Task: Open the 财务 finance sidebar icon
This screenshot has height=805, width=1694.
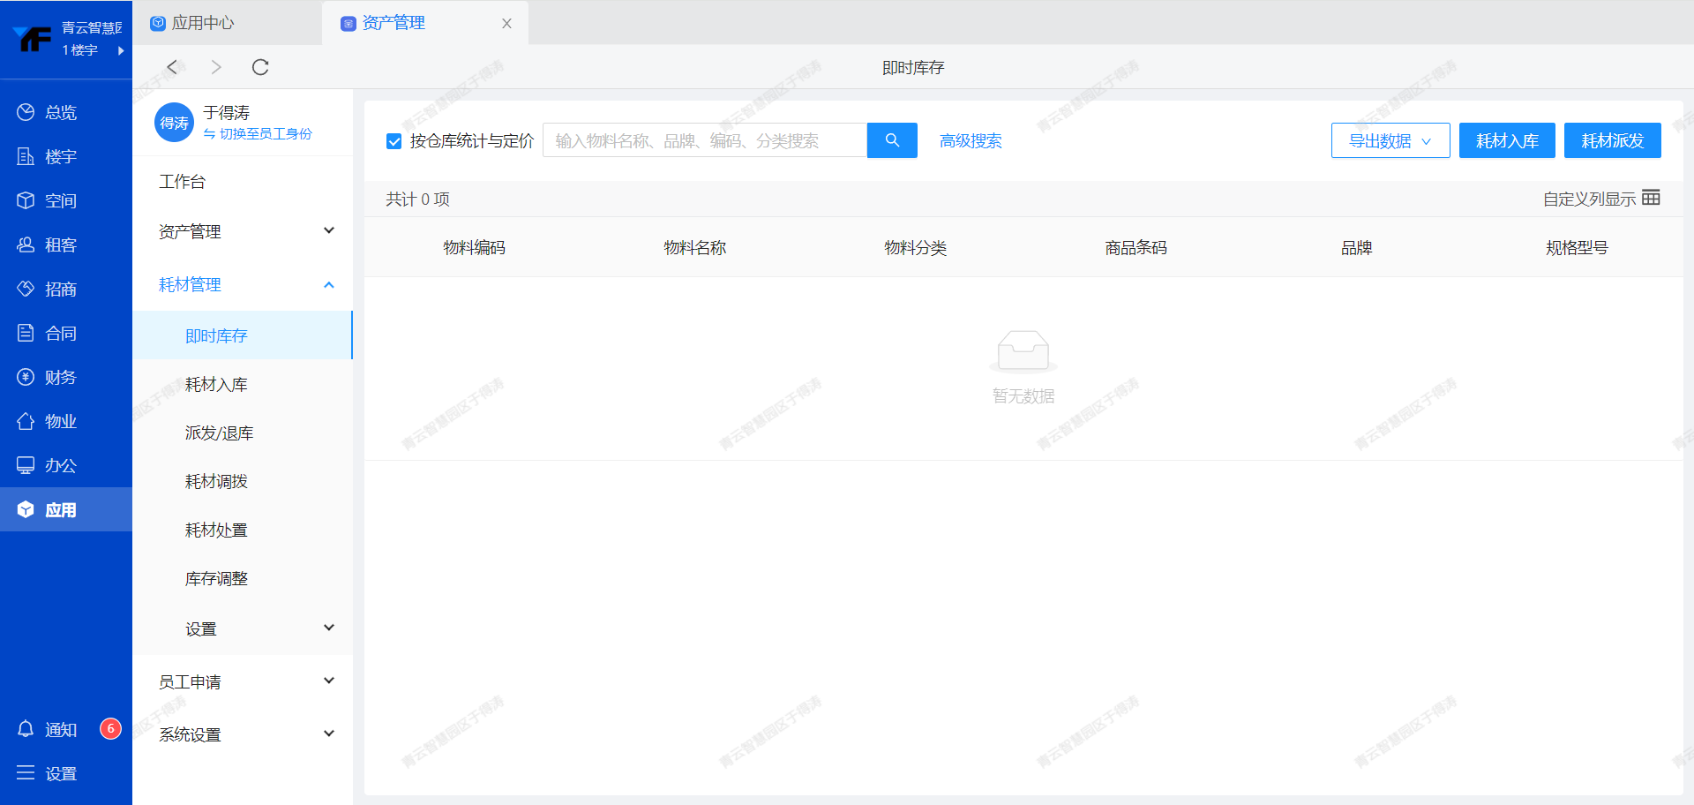Action: [x=26, y=377]
